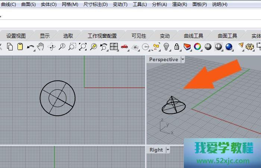Open the 渲染(R) menu
Viewport: 261px width, 168px height.
click(x=179, y=4)
